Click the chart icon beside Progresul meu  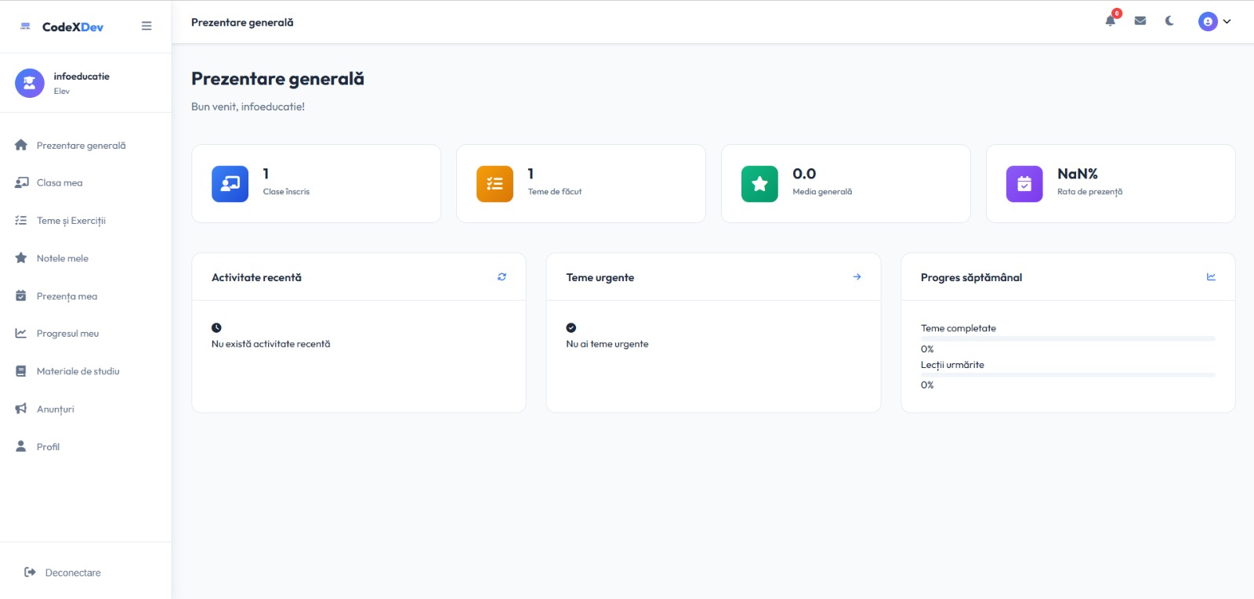21,333
